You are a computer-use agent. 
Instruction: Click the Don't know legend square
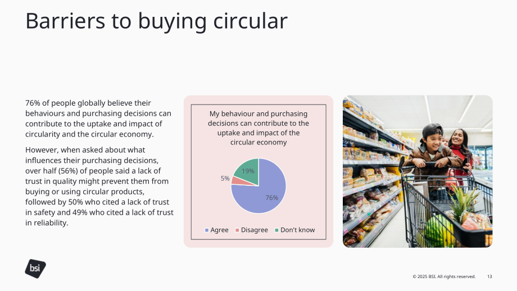click(276, 230)
